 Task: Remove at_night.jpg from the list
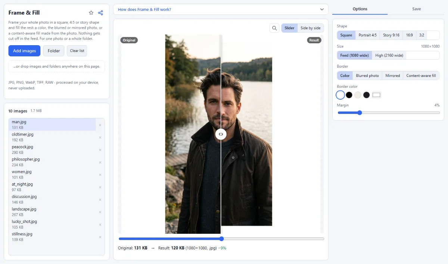tap(100, 187)
